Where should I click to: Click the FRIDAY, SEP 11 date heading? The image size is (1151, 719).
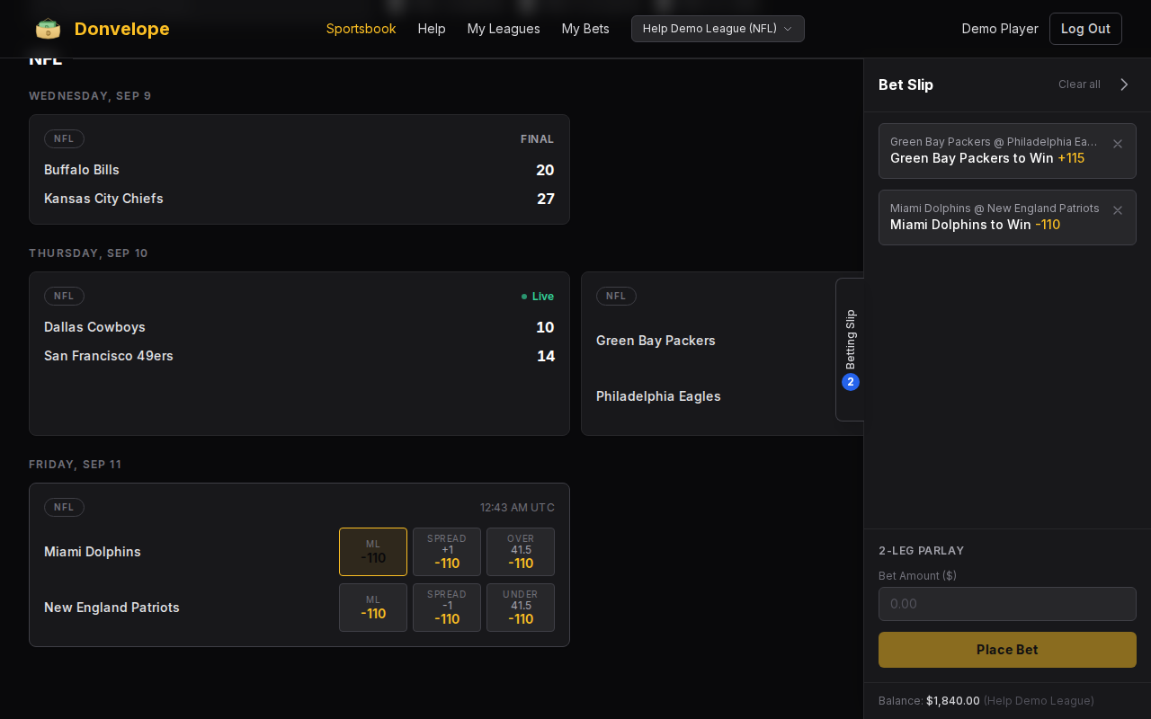pyautogui.click(x=75, y=465)
